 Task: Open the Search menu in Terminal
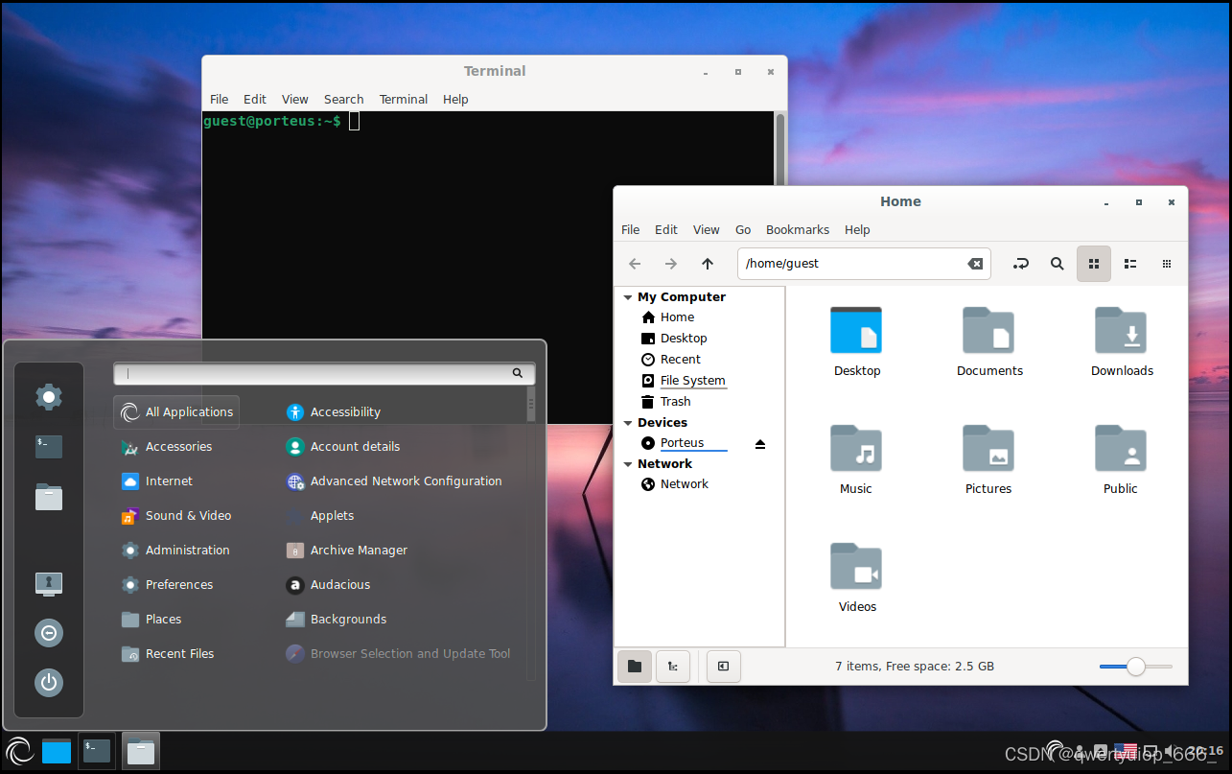click(343, 99)
